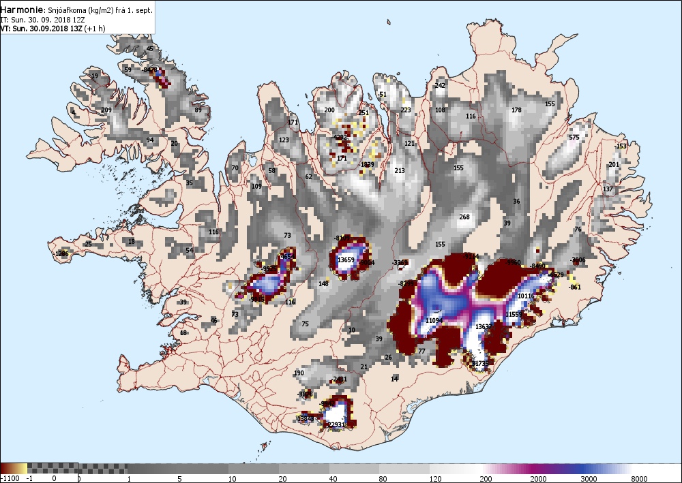Click the 13637 value on the map

pos(484,326)
